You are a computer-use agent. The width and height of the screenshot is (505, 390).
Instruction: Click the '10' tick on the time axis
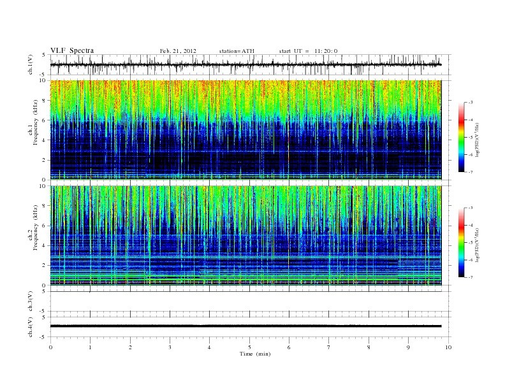pos(448,347)
